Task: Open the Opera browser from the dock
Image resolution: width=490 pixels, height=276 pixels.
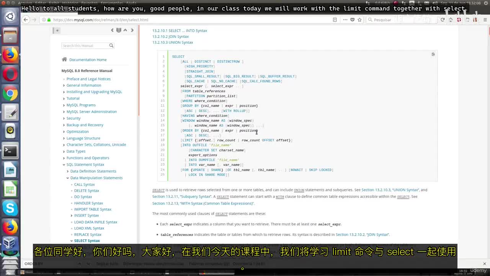Action: coord(10,74)
